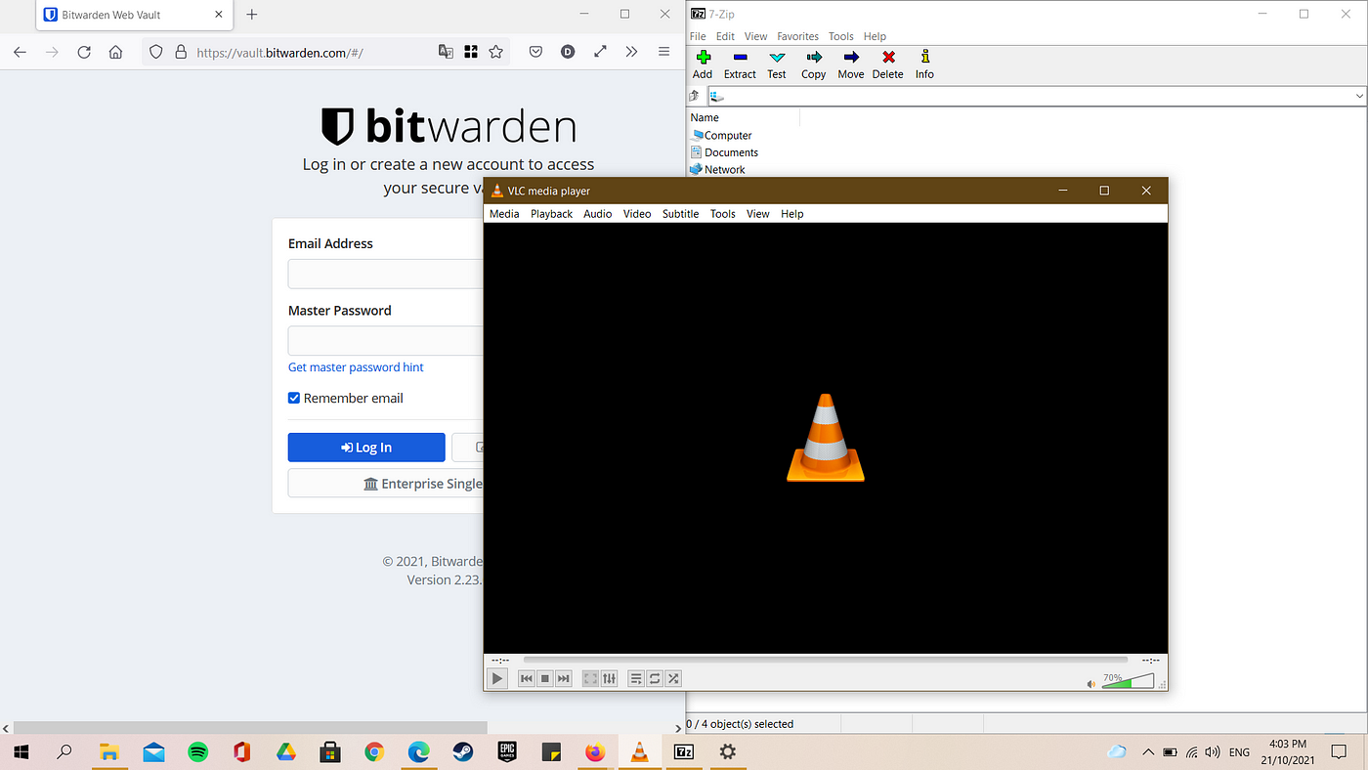Open the VLC View menu
This screenshot has height=770, width=1368.
(x=758, y=214)
